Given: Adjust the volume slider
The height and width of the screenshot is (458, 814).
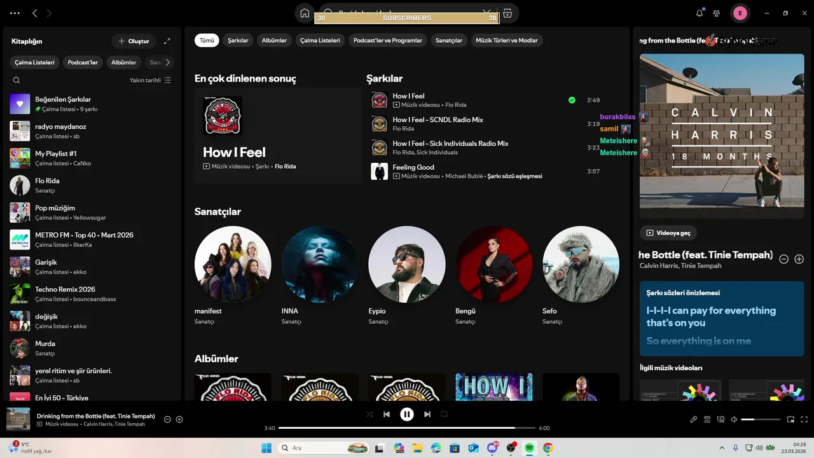Looking at the screenshot, I should point(761,419).
